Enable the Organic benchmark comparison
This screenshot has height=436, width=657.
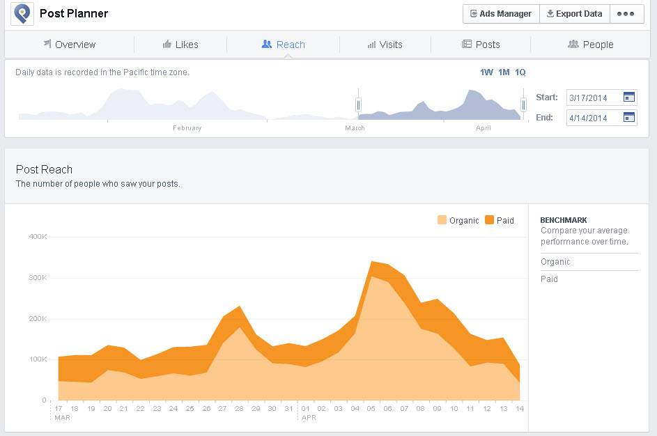pos(555,261)
